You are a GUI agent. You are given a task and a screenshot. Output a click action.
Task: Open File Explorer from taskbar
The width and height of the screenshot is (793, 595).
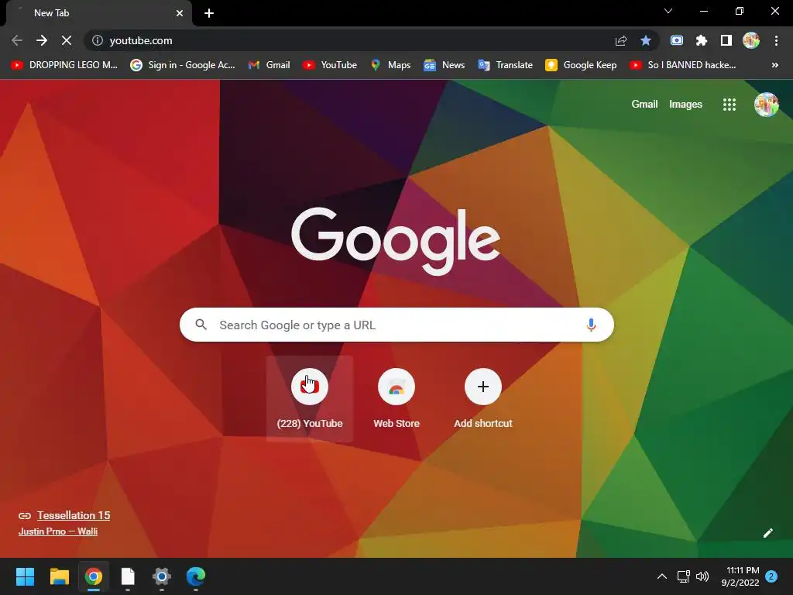(x=59, y=576)
